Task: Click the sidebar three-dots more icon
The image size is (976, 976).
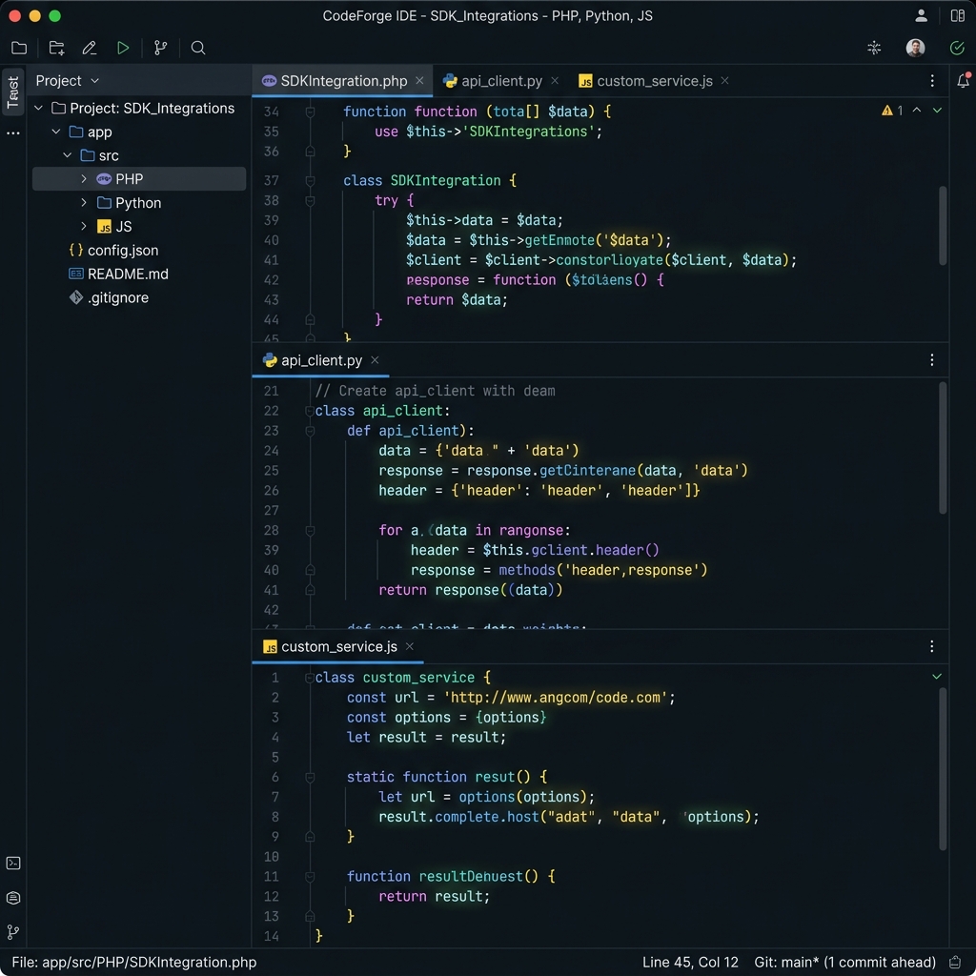Action: click(x=13, y=133)
